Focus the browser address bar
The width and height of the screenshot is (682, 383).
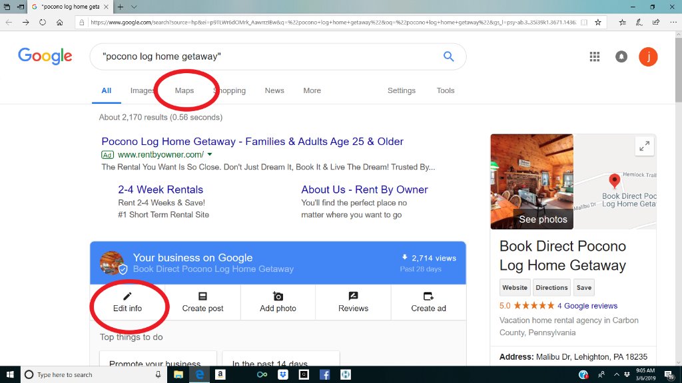(333, 22)
